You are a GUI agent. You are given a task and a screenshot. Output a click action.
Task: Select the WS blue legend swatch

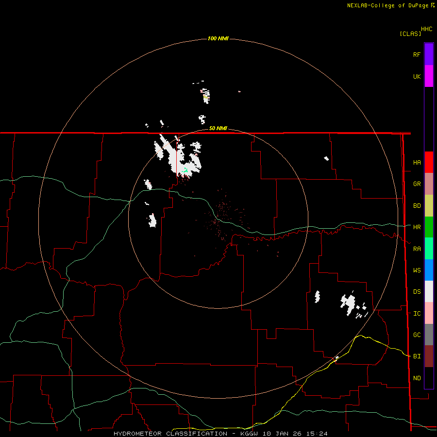tap(429, 270)
